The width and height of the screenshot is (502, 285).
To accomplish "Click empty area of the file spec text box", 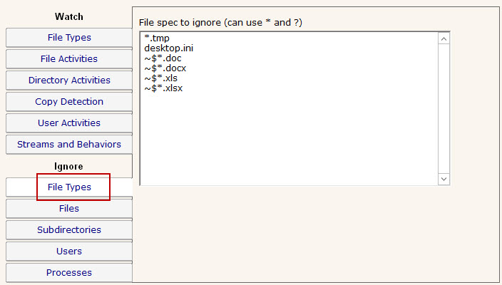I will pyautogui.click(x=285, y=135).
